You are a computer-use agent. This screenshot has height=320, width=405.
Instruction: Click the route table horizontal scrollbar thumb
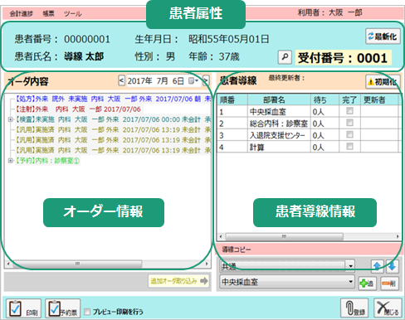[284, 236]
